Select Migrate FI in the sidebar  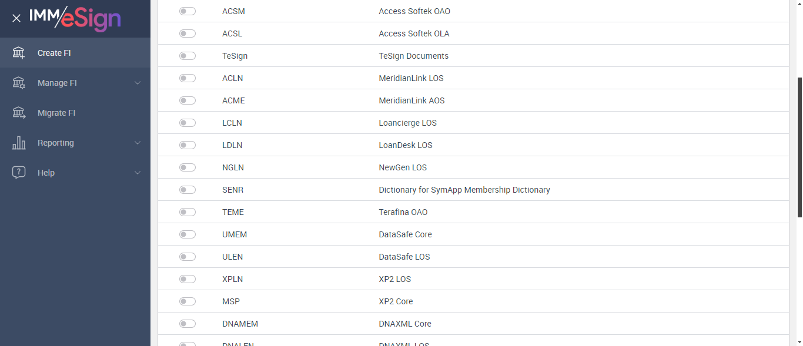[x=56, y=113]
